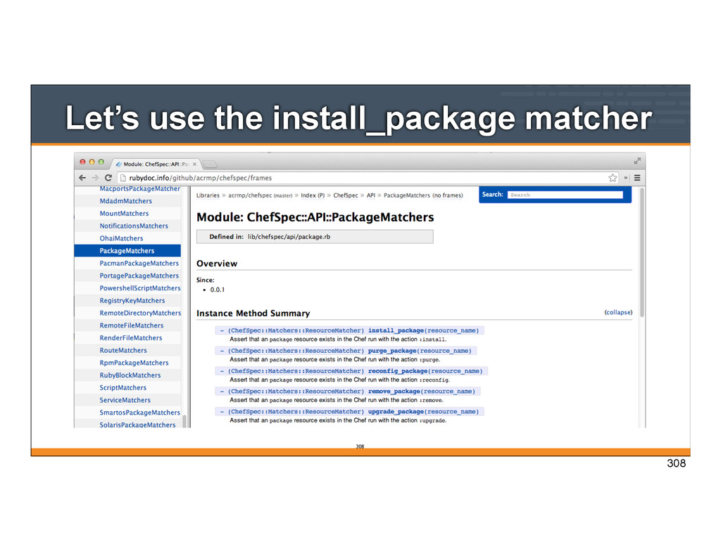Open the remove_package method link
Viewport: 721px width, 556px height.
[394, 391]
